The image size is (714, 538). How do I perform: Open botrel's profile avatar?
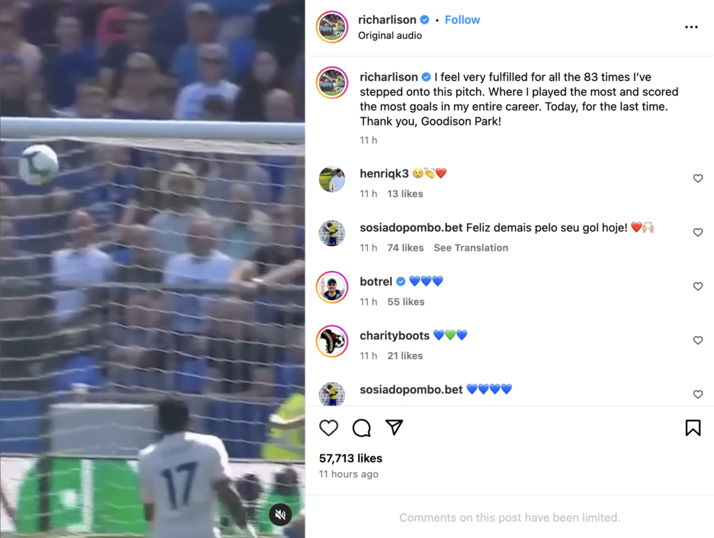332,287
